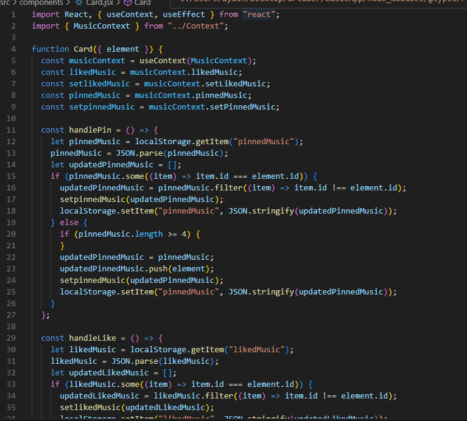
Task: Expand the components breadcrumb folder
Action: (41, 3)
